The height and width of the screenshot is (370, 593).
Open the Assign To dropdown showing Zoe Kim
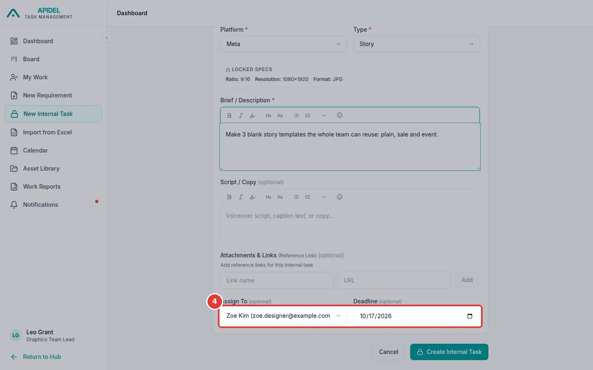tap(283, 316)
